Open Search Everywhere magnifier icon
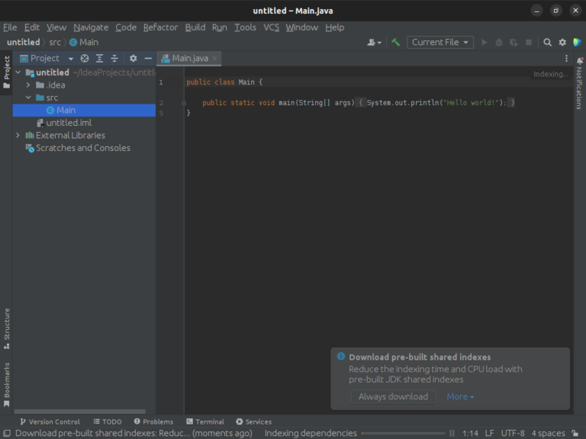Viewport: 586px width, 439px height. 547,42
